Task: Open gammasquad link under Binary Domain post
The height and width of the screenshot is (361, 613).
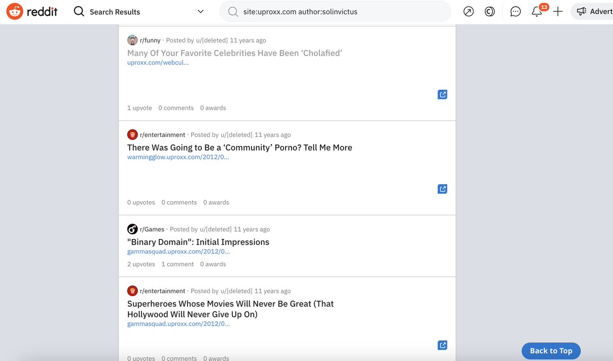Action: (x=178, y=252)
